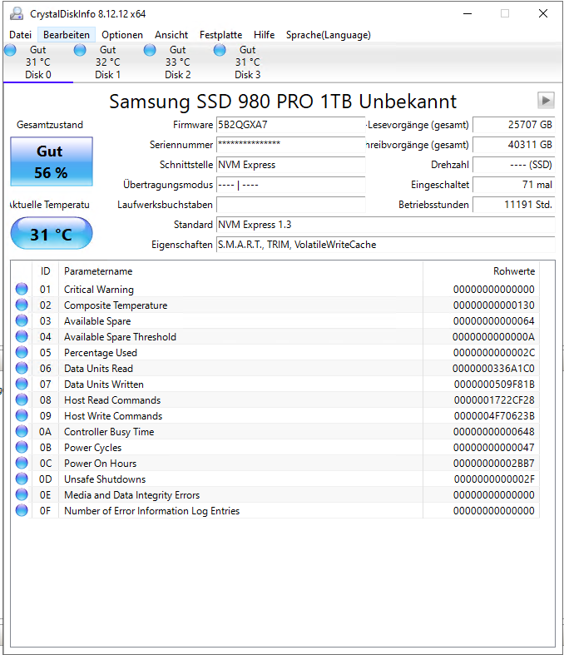Click status orb for Available Spare row
Viewport: 564px width, 655px height.
(x=22, y=320)
